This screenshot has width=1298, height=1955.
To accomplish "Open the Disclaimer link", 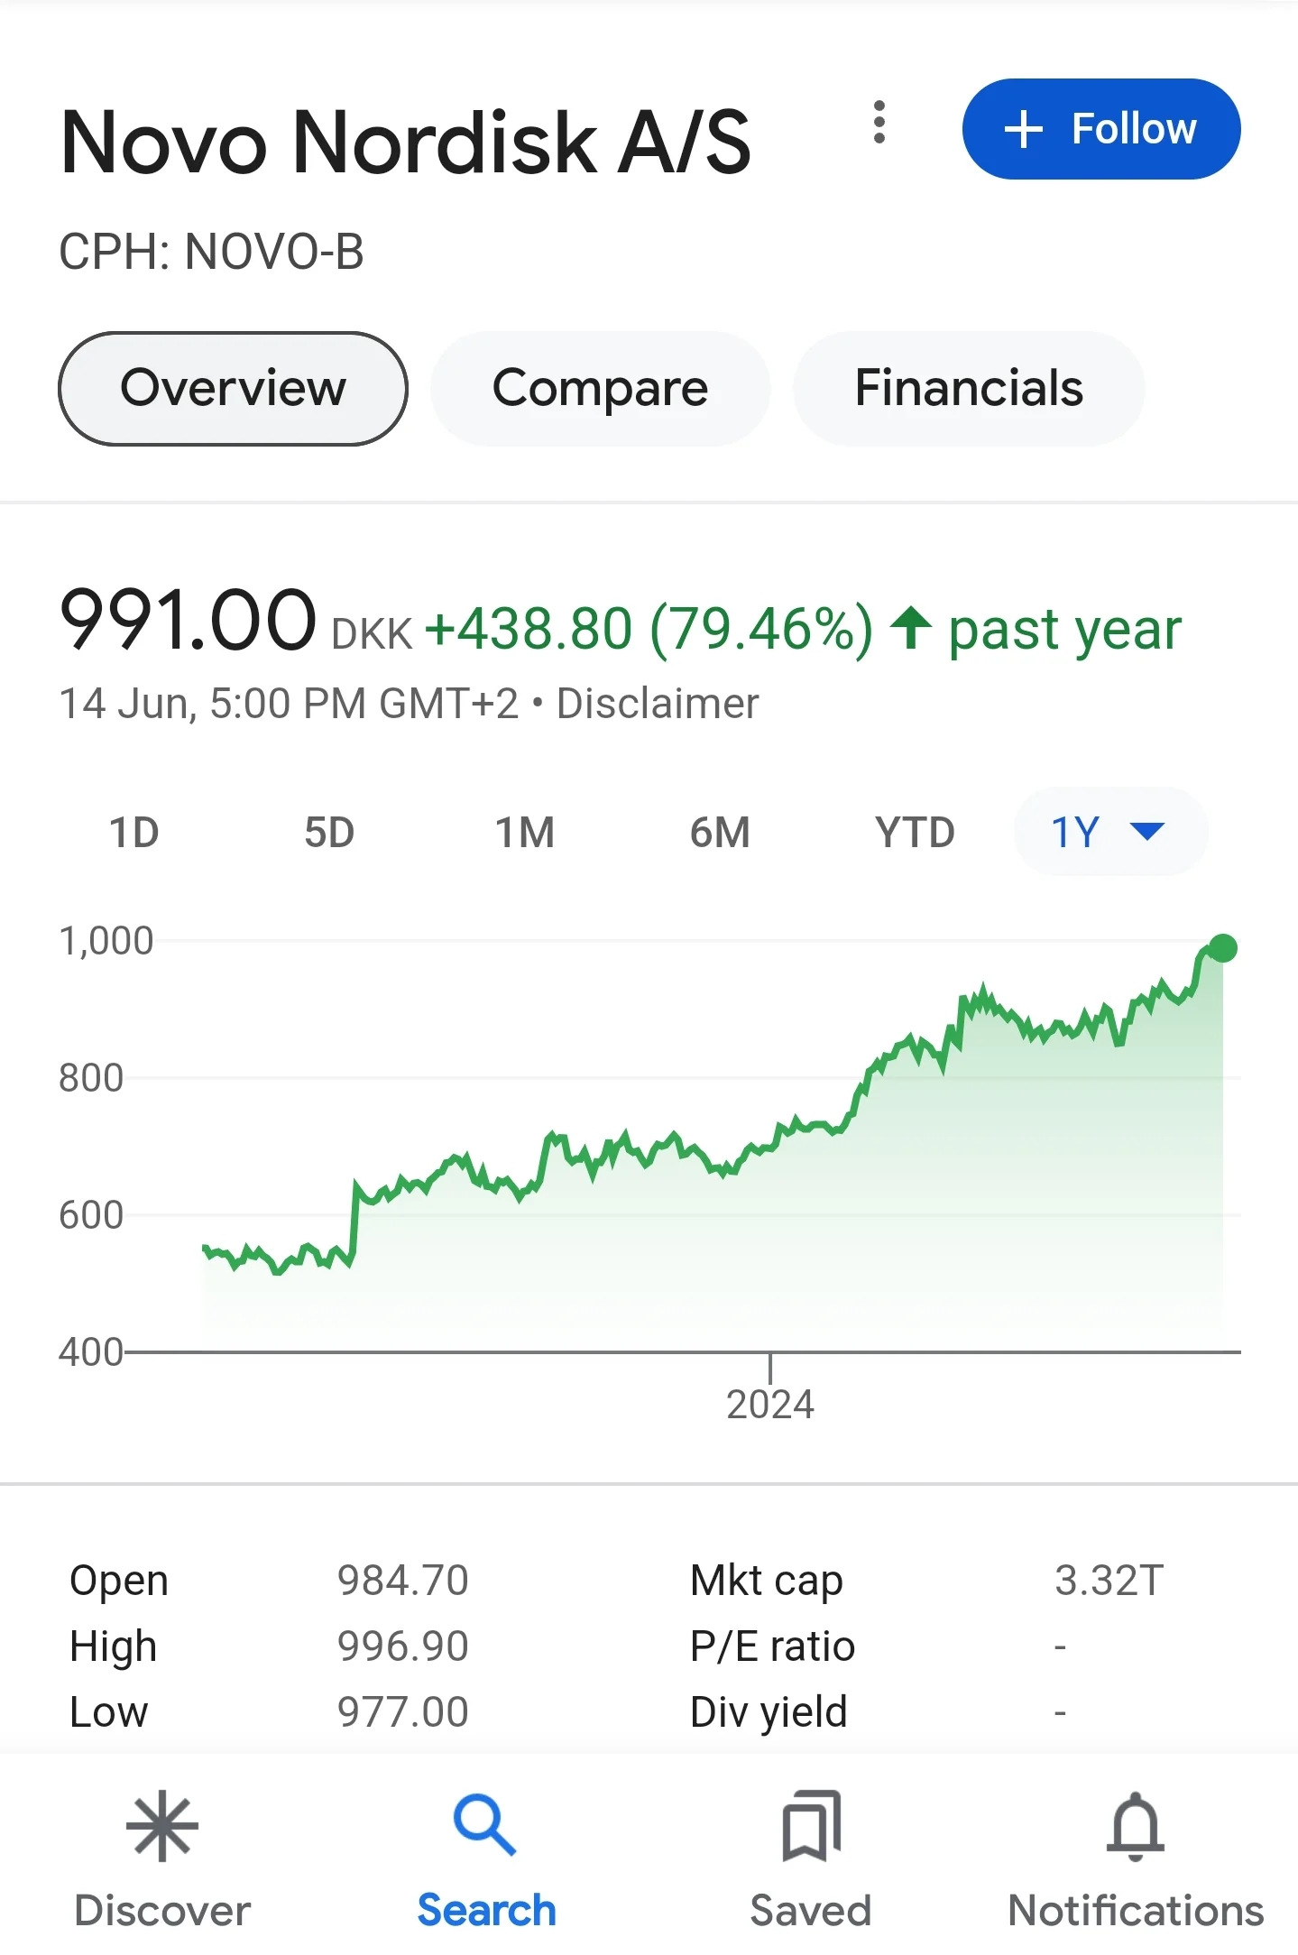I will (x=658, y=704).
